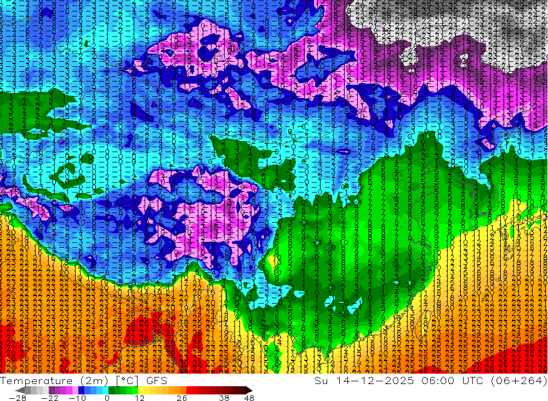Select the bright yellow swatch above 12

pyautogui.click(x=141, y=391)
